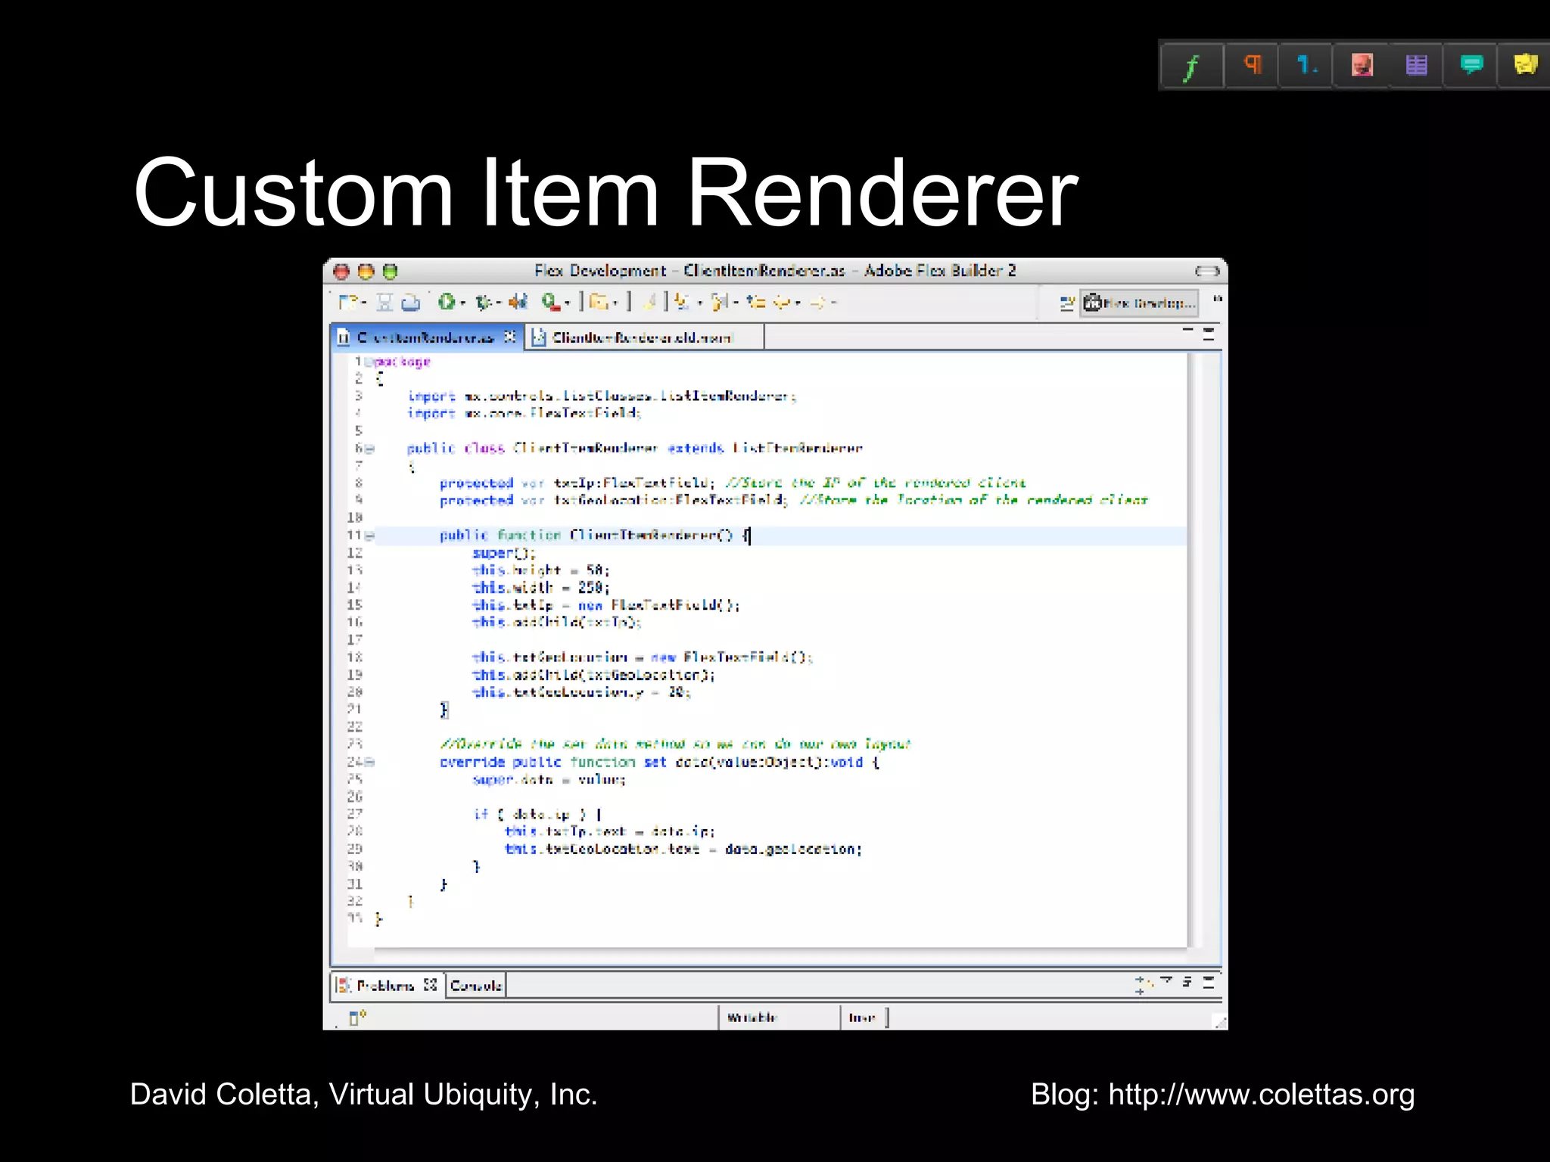Click the previous annotation toolbar icon
Screen dimensions: 1550x1162
720,303
